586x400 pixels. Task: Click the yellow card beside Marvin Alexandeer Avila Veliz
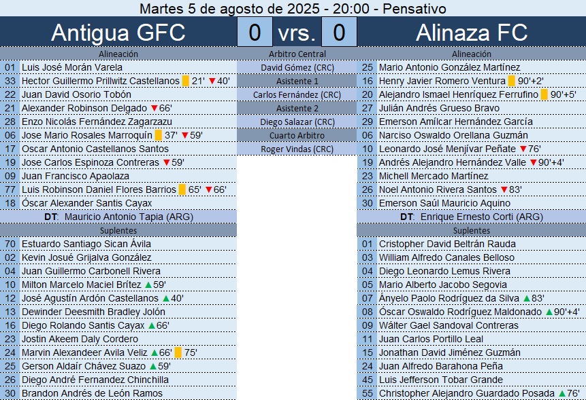pyautogui.click(x=178, y=352)
